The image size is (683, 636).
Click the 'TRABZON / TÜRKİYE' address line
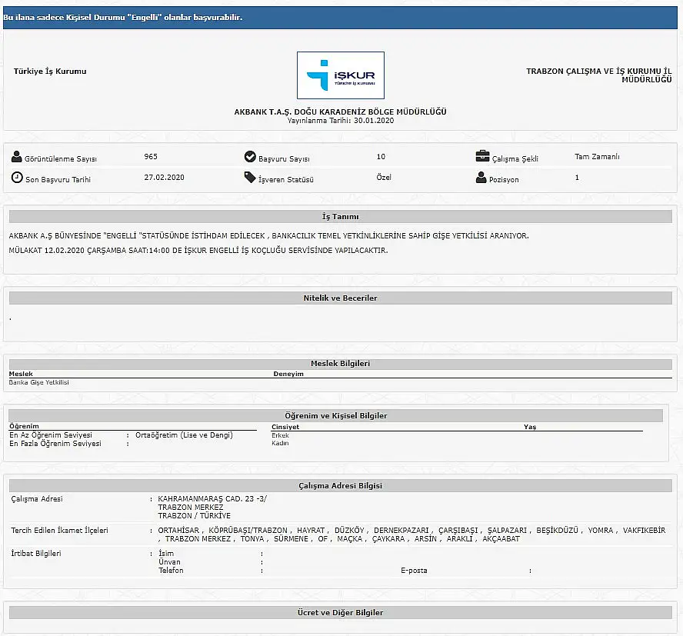click(195, 516)
